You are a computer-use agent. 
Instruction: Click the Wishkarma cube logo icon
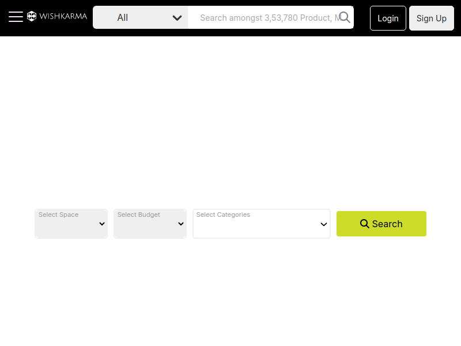32,16
